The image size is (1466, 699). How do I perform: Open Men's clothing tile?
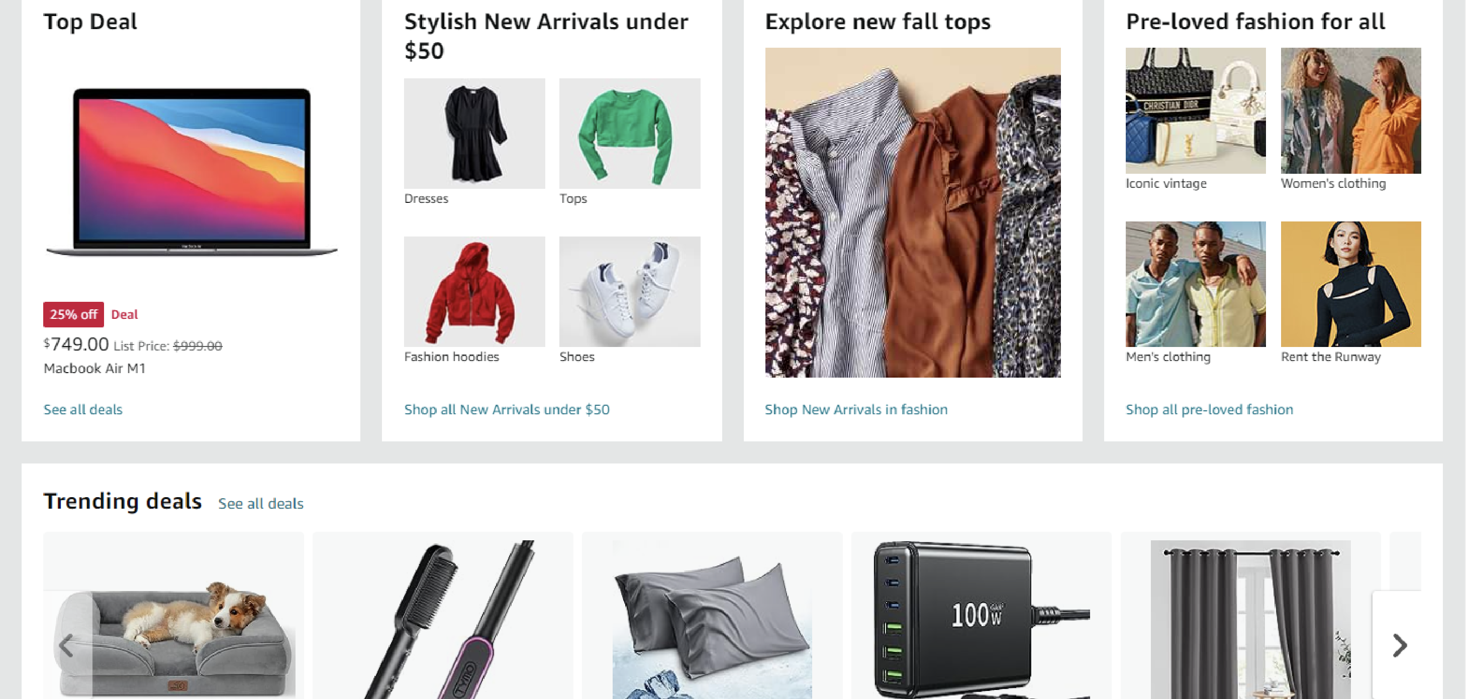1196,284
